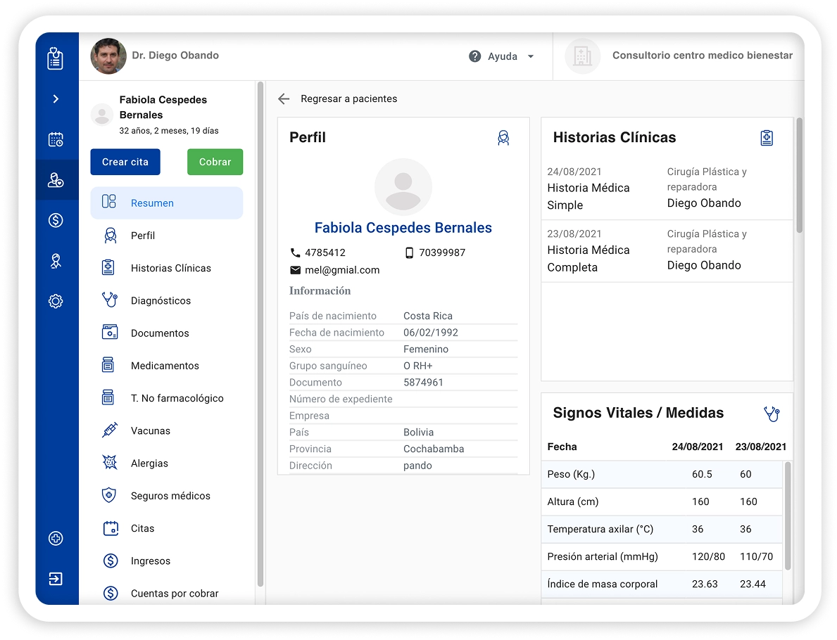This screenshot has width=837, height=640.
Task: Click the add-circle icon in blue sidebar
Action: click(x=56, y=539)
